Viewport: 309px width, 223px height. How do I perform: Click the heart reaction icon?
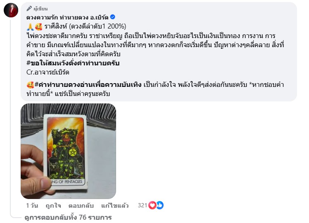coord(152,205)
